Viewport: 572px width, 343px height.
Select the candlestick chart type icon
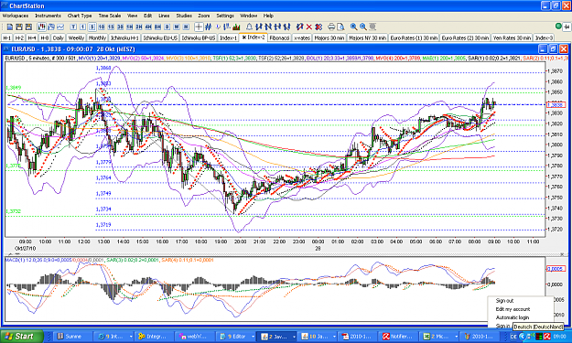[41, 27]
